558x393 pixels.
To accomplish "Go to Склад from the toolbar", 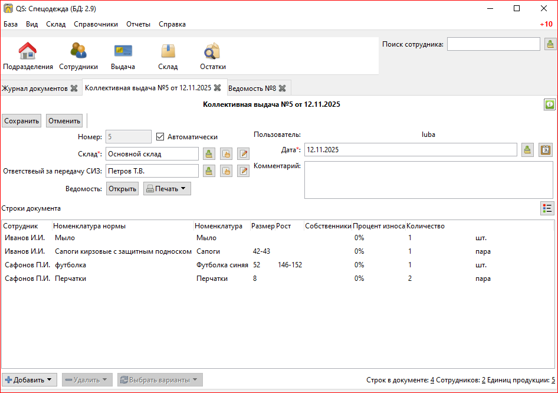I will pyautogui.click(x=168, y=57).
